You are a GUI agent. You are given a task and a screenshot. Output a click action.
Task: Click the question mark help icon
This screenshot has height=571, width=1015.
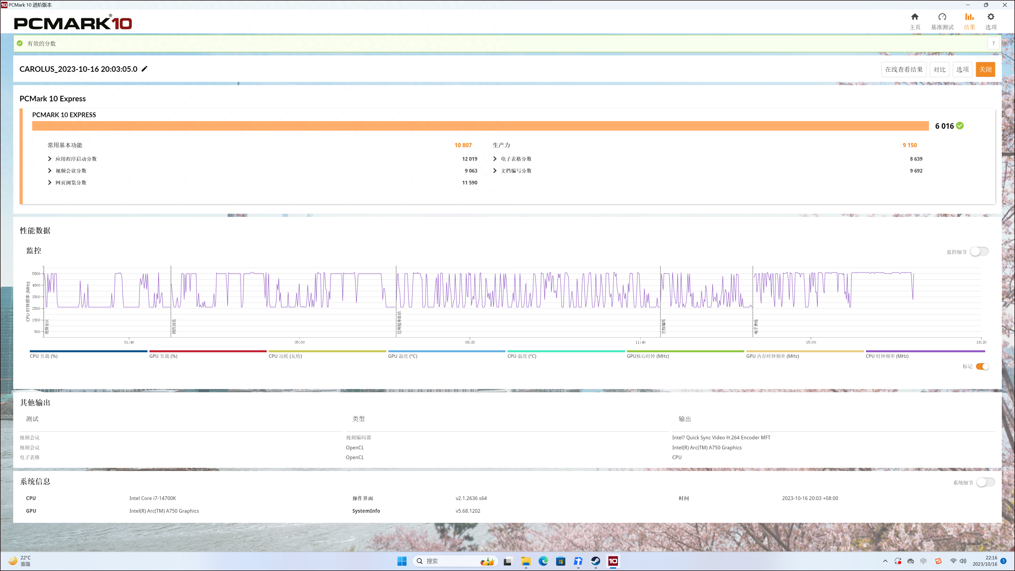(993, 43)
